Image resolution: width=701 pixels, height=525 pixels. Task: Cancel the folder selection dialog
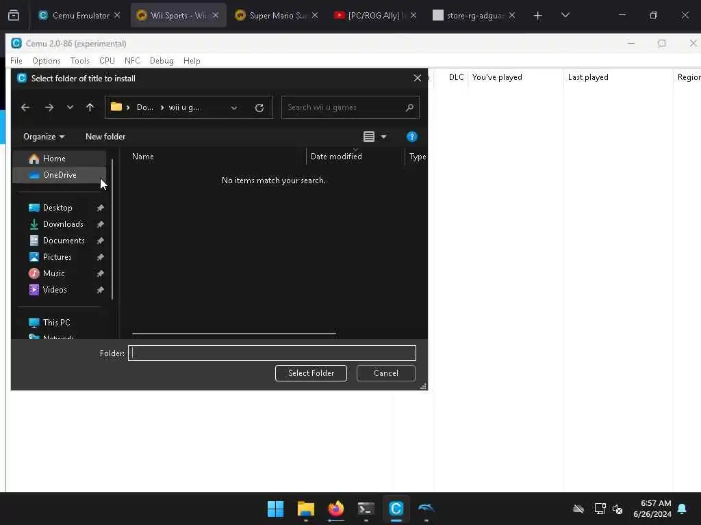386,373
